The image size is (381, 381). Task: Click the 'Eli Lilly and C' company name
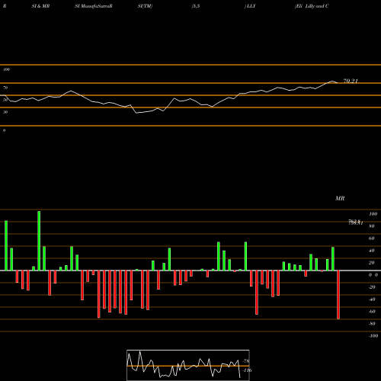[x=312, y=6]
